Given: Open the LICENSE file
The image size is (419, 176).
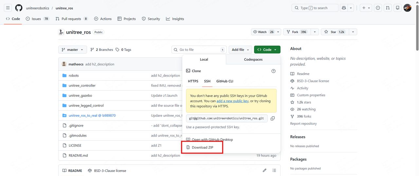Looking at the screenshot, I should pos(75,145).
